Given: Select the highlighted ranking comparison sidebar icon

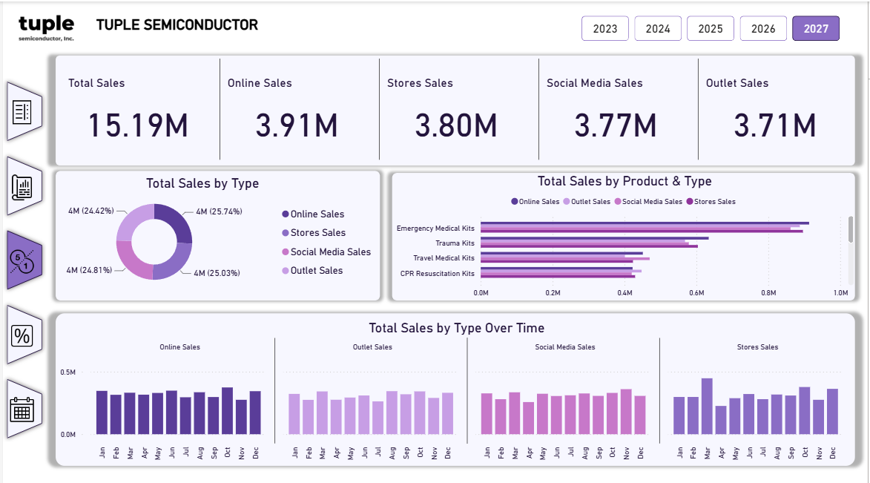Looking at the screenshot, I should [24, 260].
